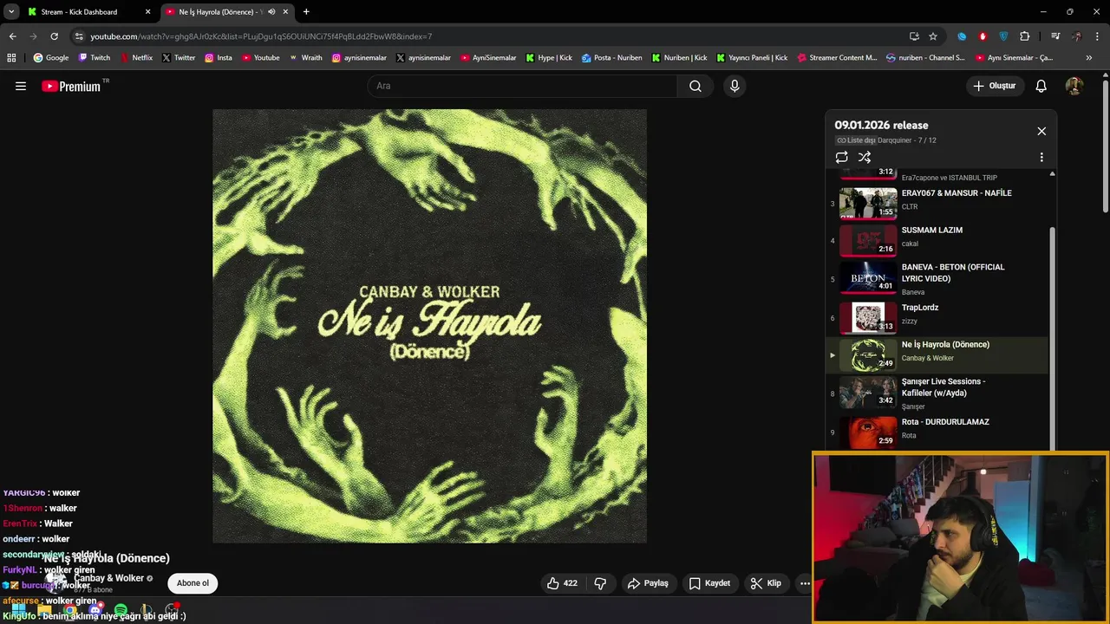Open Chrome three-dot menu
Image resolution: width=1110 pixels, height=624 pixels.
[1097, 36]
